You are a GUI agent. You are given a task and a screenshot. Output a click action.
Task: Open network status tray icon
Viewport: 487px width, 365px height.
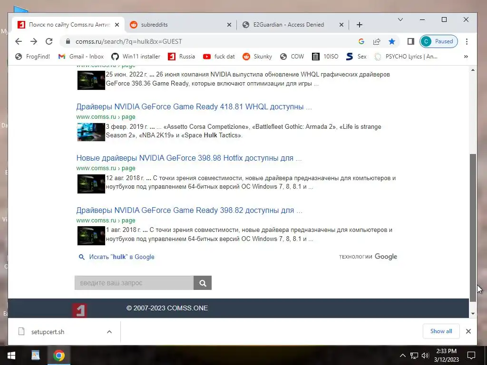click(414, 355)
